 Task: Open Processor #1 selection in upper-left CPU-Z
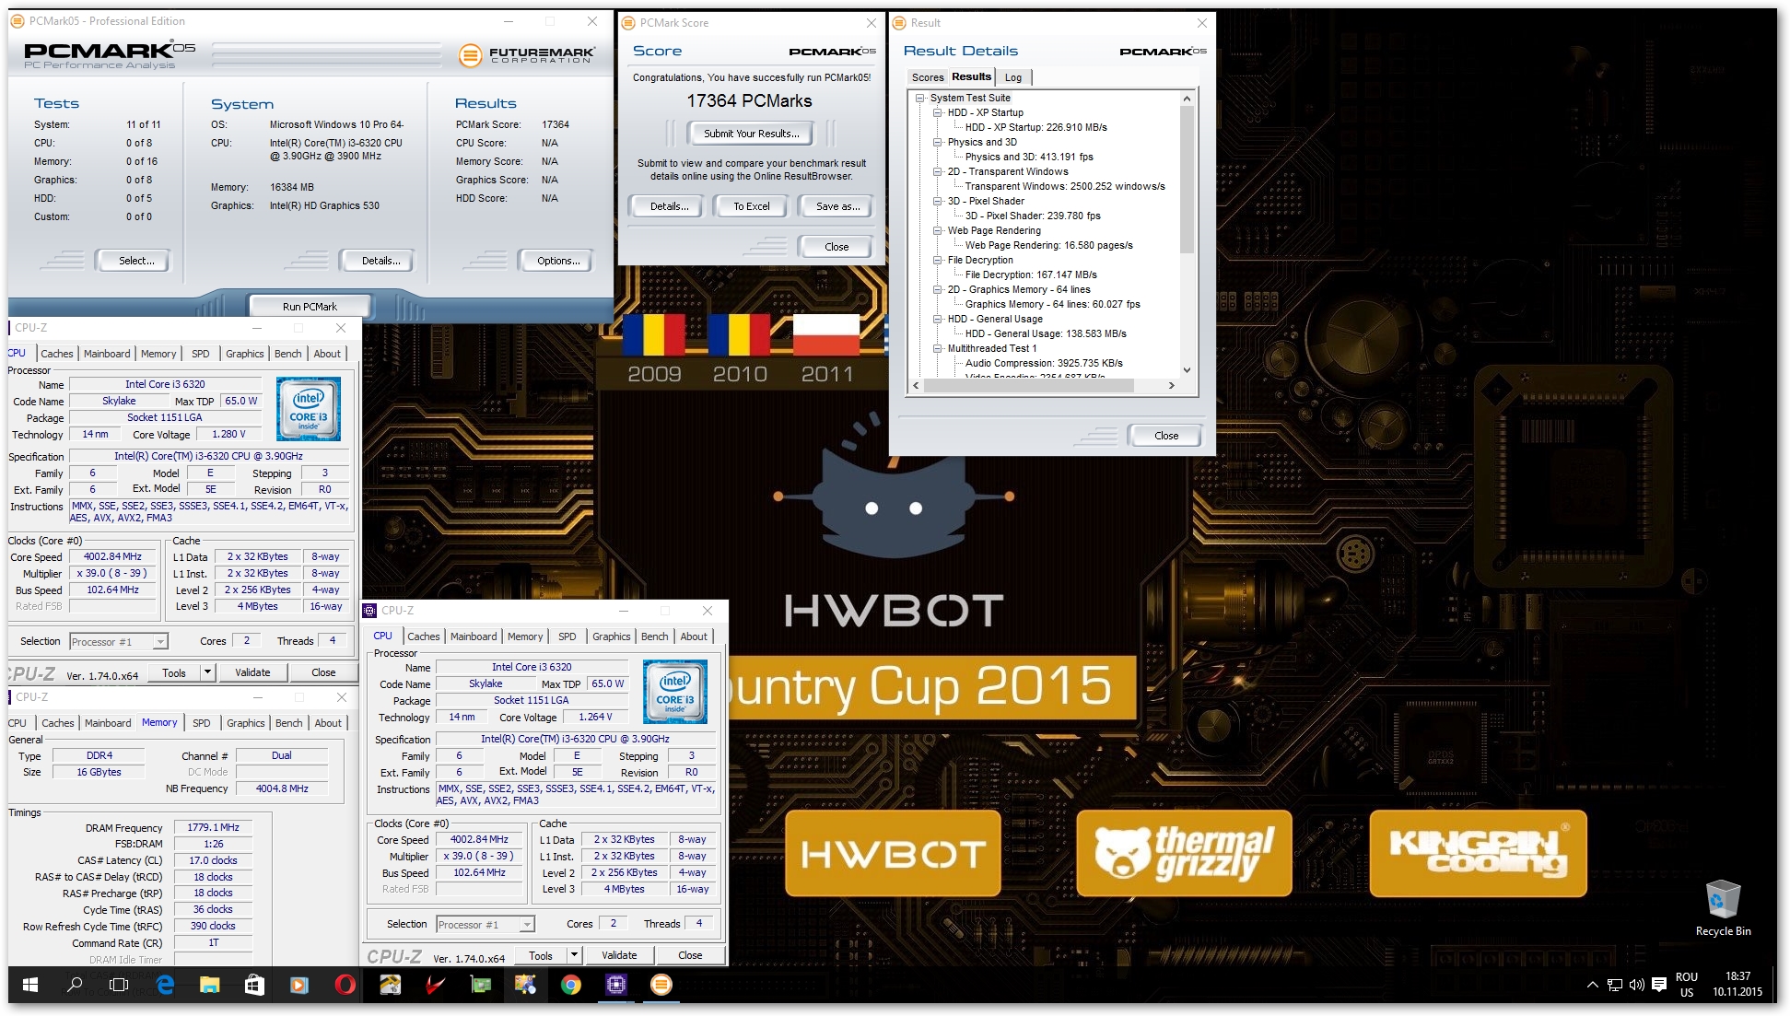point(119,642)
